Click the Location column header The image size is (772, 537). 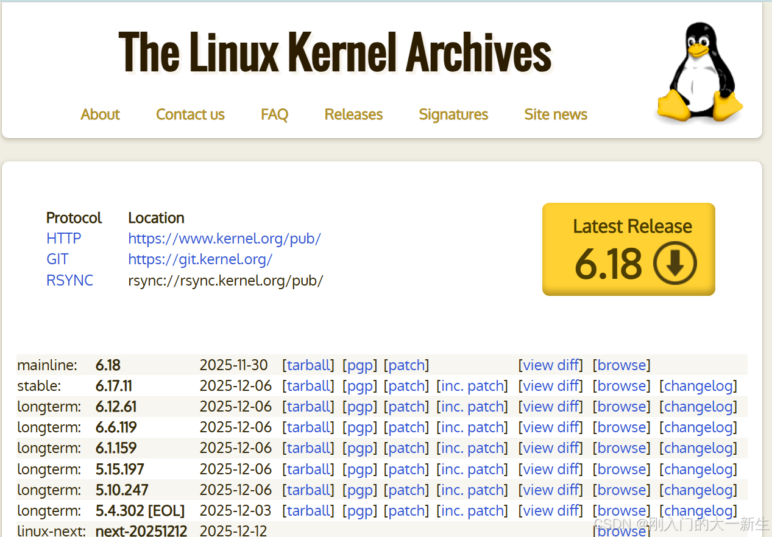pyautogui.click(x=156, y=218)
